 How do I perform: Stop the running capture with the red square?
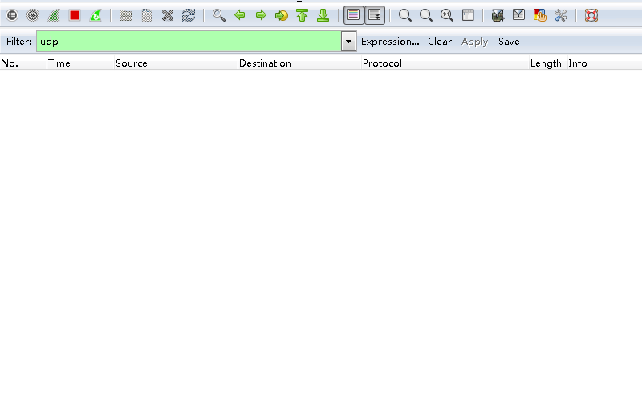tap(75, 15)
